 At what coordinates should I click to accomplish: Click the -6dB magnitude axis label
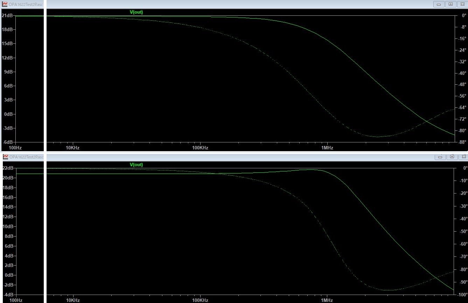point(8,142)
